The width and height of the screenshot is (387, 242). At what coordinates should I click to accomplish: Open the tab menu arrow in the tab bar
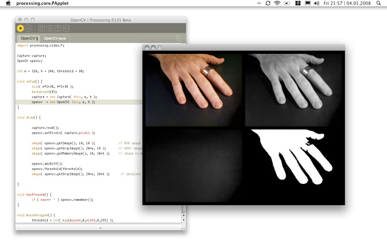click(178, 38)
